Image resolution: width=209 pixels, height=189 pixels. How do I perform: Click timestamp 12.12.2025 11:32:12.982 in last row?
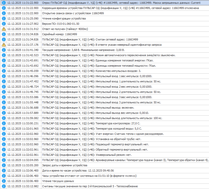[x=23, y=186]
